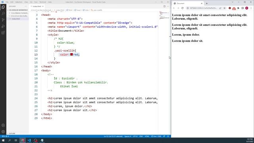Click the yazi-ozellik breadcrumb item
Screen dimensions: 254x143
[96, 10]
